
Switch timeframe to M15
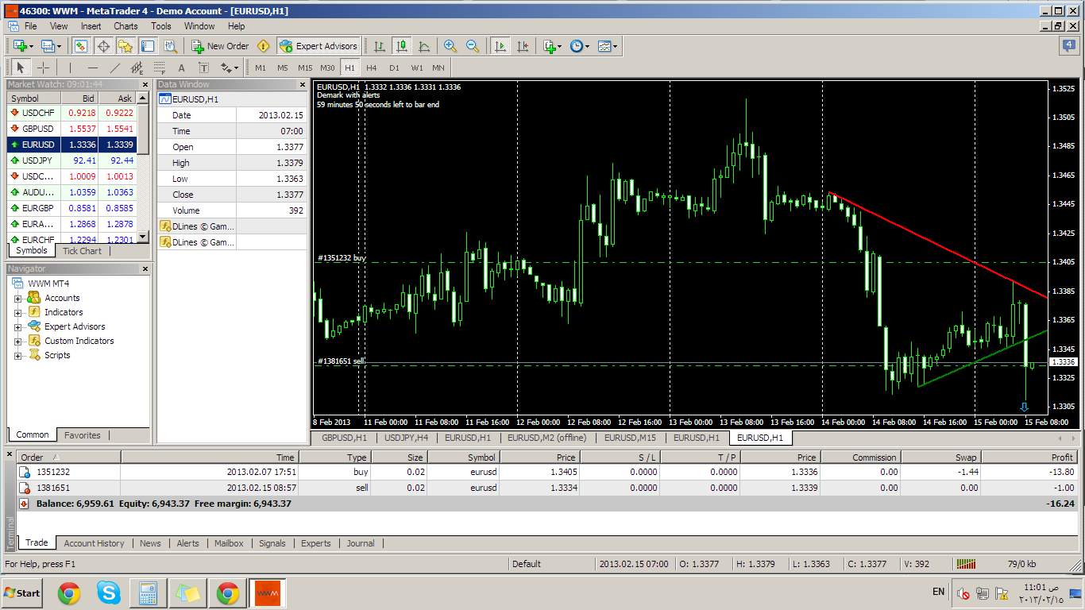point(305,68)
